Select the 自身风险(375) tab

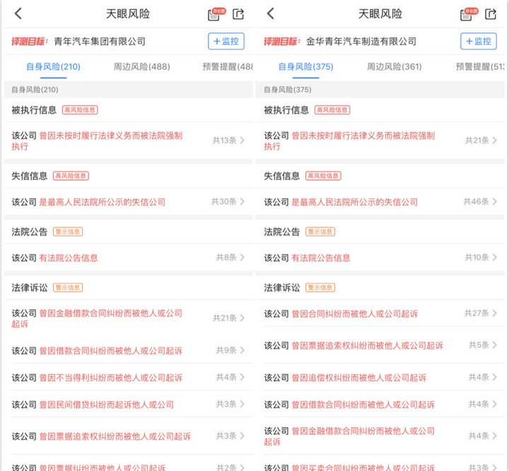point(306,67)
